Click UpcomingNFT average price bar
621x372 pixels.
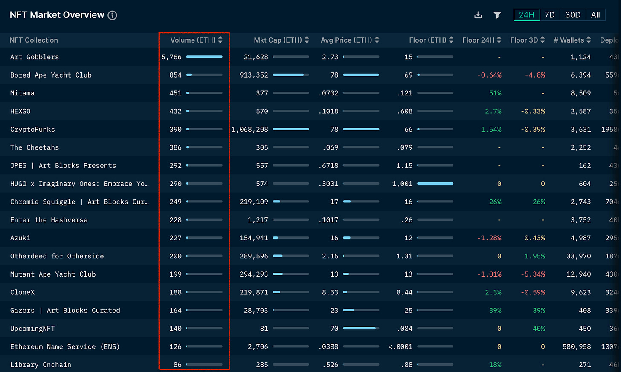pos(361,329)
